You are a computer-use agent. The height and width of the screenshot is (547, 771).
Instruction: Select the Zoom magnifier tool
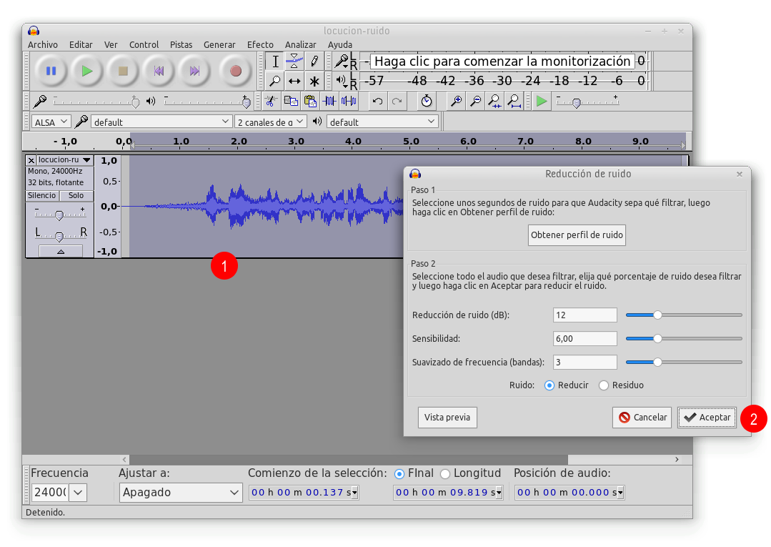click(275, 81)
